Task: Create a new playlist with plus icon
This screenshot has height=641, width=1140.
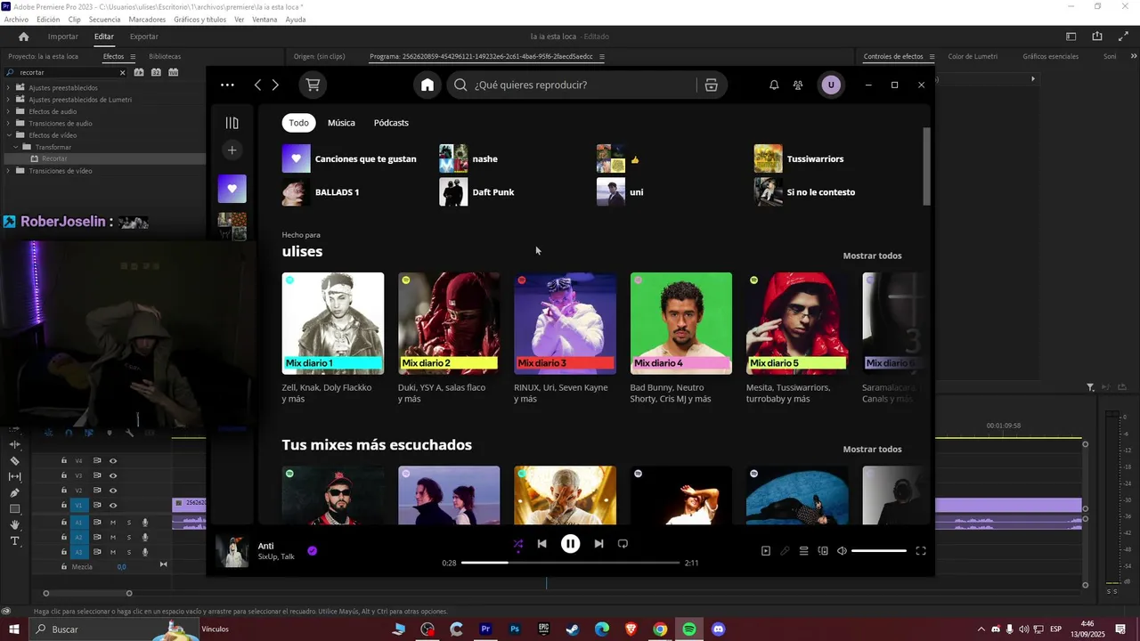Action: 232,150
